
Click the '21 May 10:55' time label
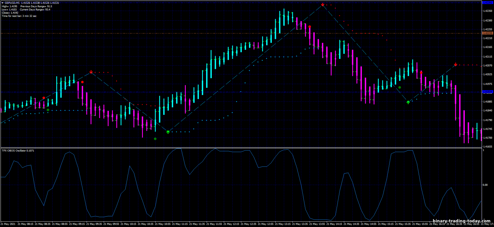coord(163,224)
